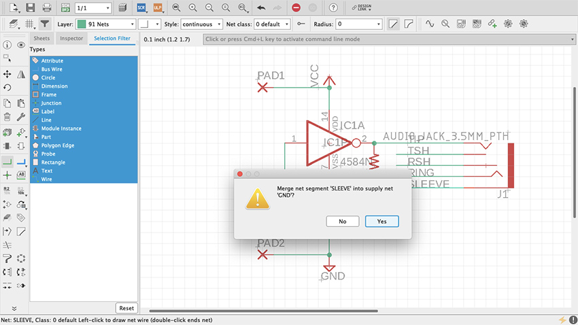Select the Name R2 tool
The width and height of the screenshot is (578, 325).
click(x=7, y=190)
